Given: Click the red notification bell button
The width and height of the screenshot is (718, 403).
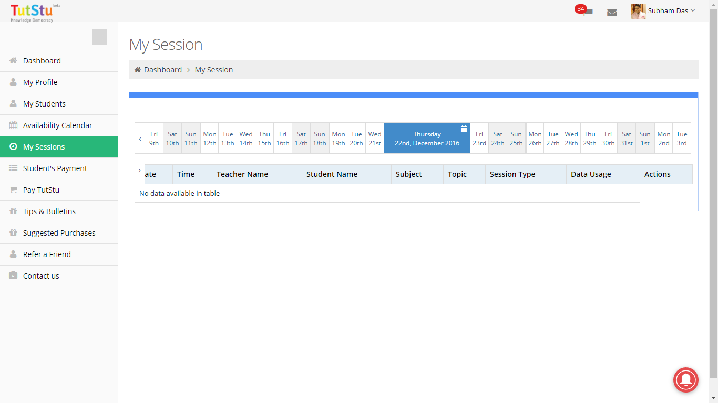Looking at the screenshot, I should coord(686,379).
